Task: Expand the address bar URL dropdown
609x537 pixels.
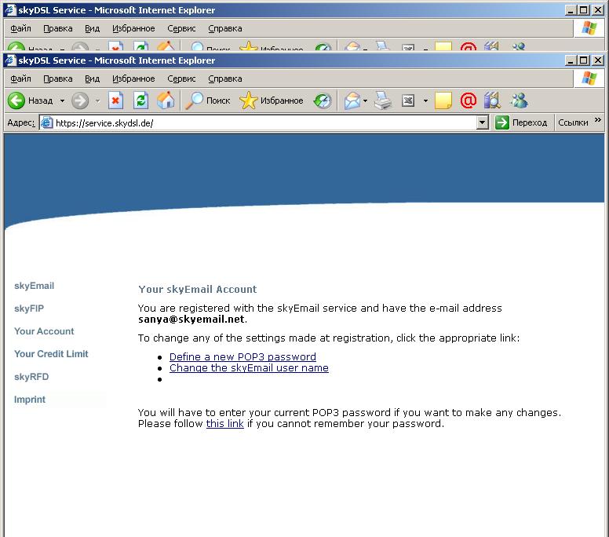Action: (x=482, y=122)
